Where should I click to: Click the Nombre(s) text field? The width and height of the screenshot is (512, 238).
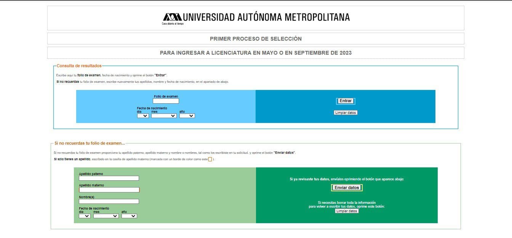pos(109,202)
